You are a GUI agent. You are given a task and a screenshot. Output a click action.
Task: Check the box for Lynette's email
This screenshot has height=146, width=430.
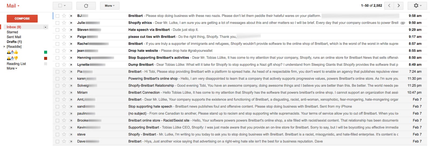[x=57, y=65]
